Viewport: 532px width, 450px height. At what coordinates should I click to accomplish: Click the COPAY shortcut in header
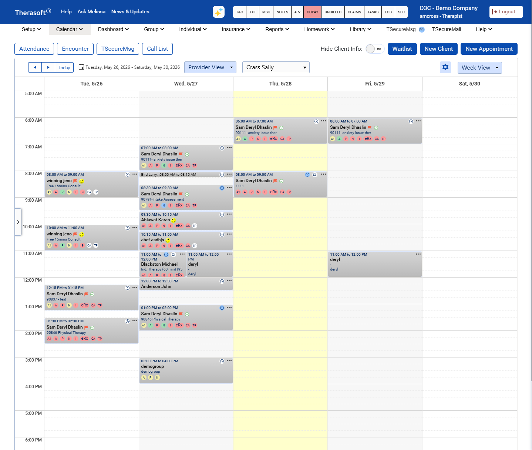point(312,12)
